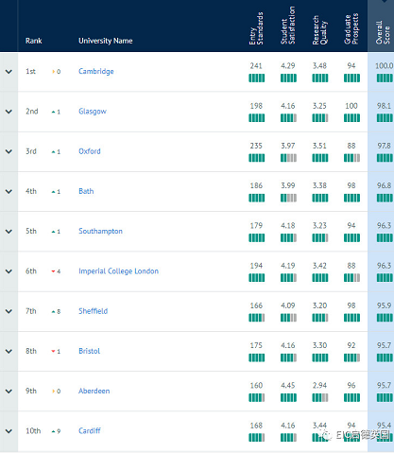Screen dimensions: 394x453
Task: Expand the Imperial College London row chevron
Action: click(x=9, y=271)
